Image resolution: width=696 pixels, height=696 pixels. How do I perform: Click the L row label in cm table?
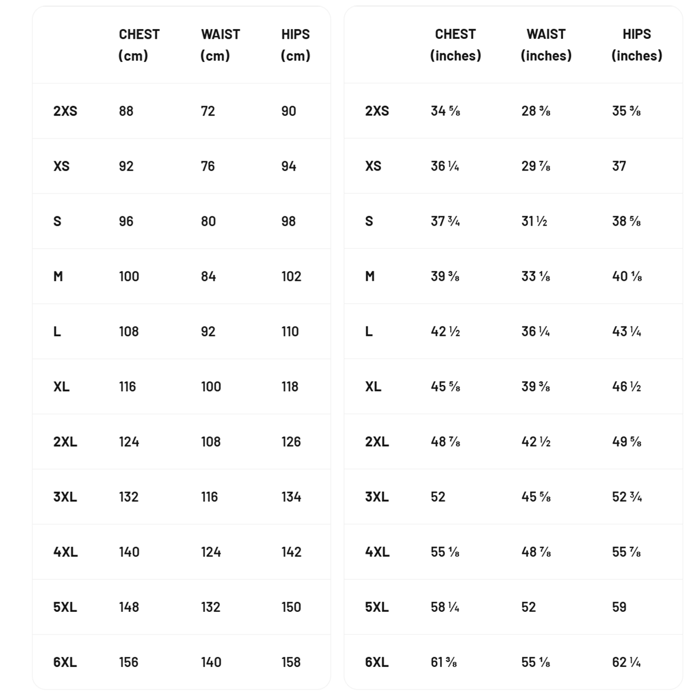57,331
